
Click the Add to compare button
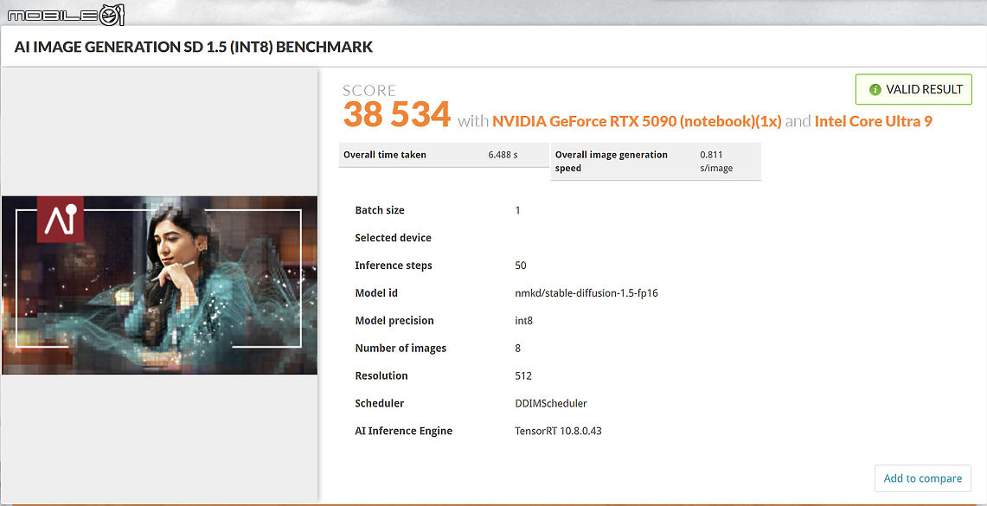click(x=923, y=478)
